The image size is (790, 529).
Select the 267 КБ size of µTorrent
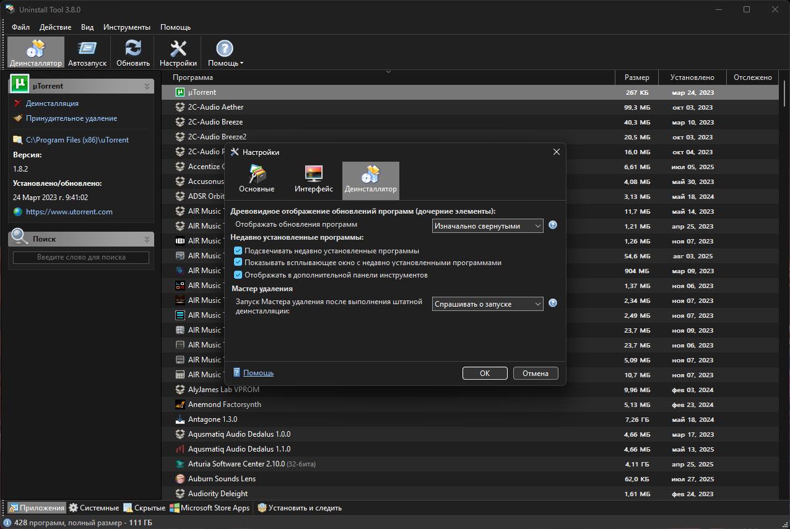point(636,92)
